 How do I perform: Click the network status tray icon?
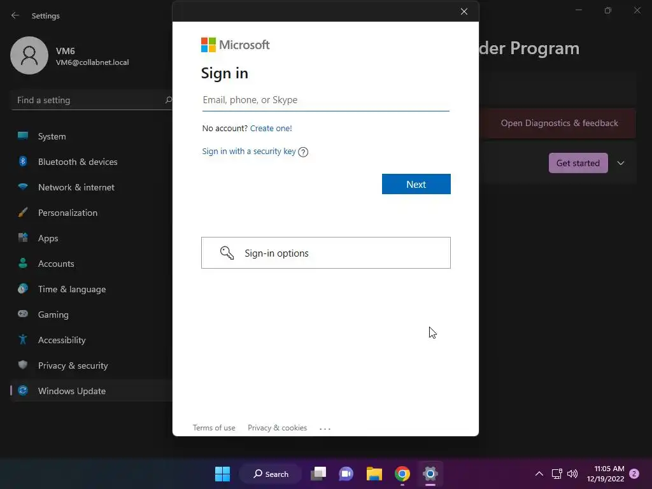[x=556, y=474]
